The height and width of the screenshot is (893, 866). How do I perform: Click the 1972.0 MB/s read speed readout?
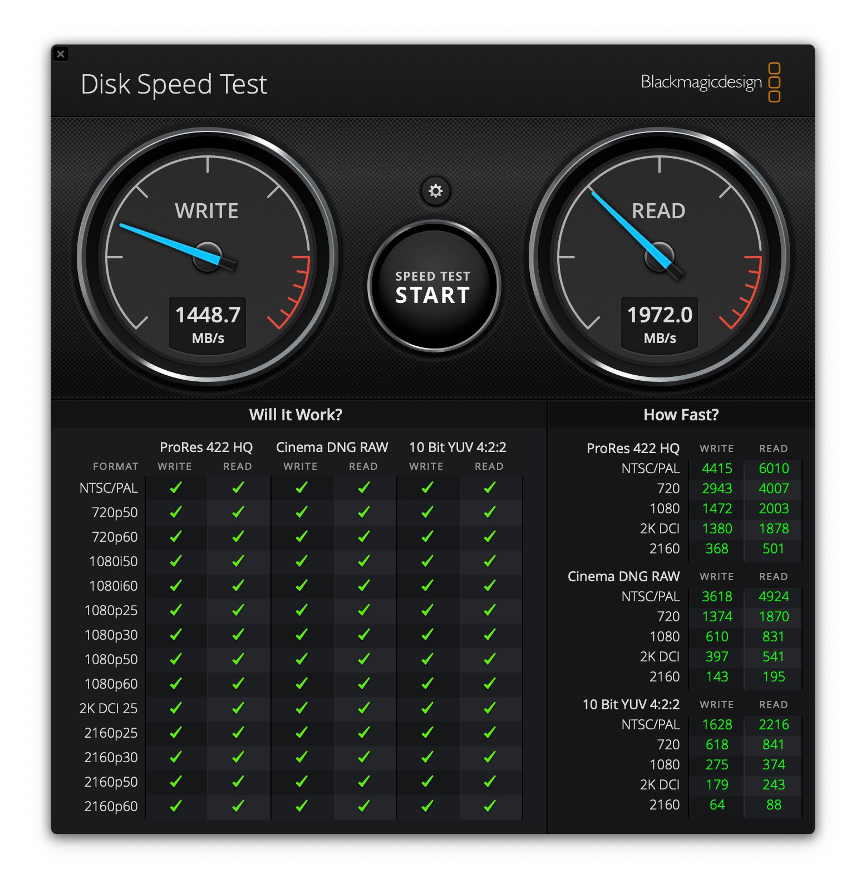(660, 326)
